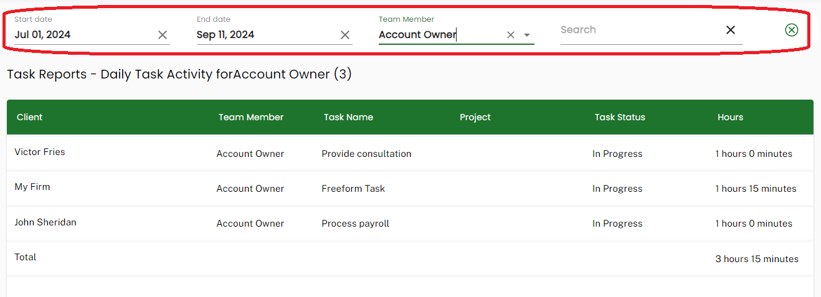
Task: Click the 3 hours 15 minutes total
Action: pyautogui.click(x=757, y=259)
